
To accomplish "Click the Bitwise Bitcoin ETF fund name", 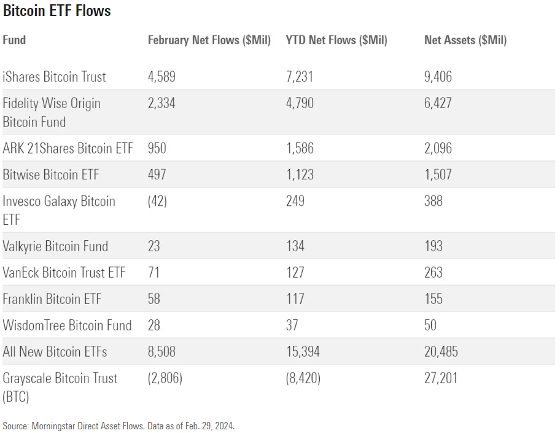I will [x=51, y=175].
